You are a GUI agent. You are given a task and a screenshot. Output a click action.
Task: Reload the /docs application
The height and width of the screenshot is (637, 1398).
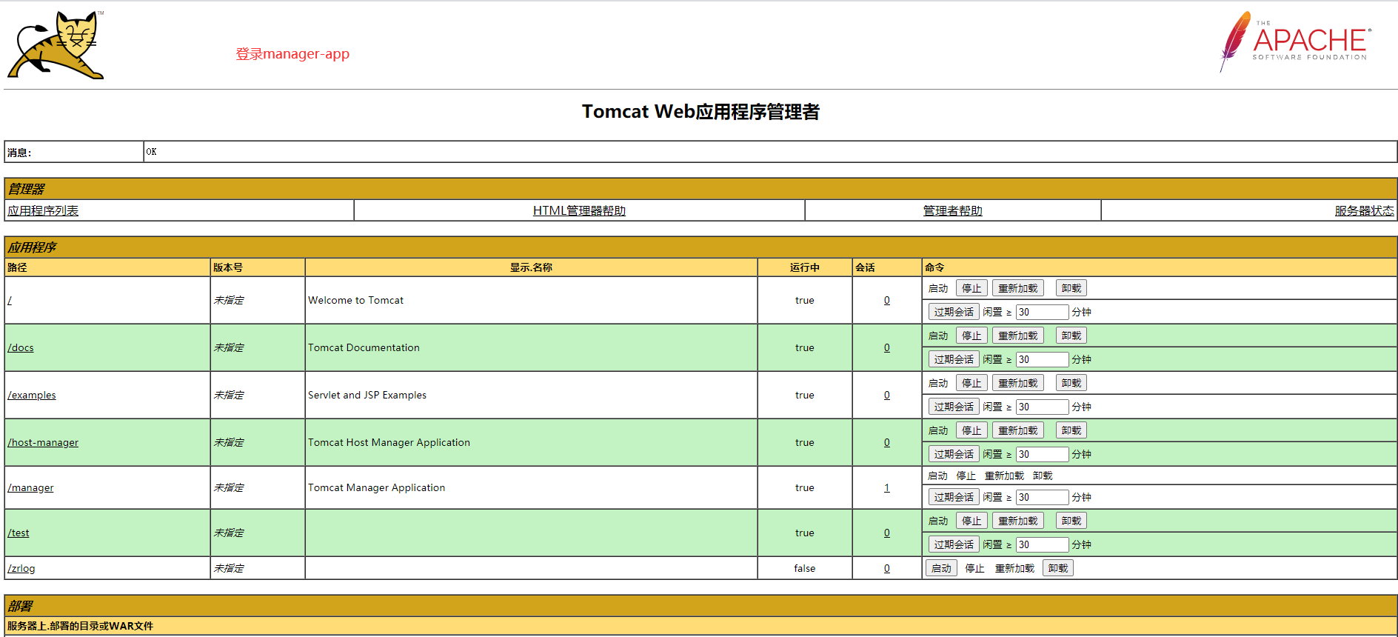click(1017, 336)
